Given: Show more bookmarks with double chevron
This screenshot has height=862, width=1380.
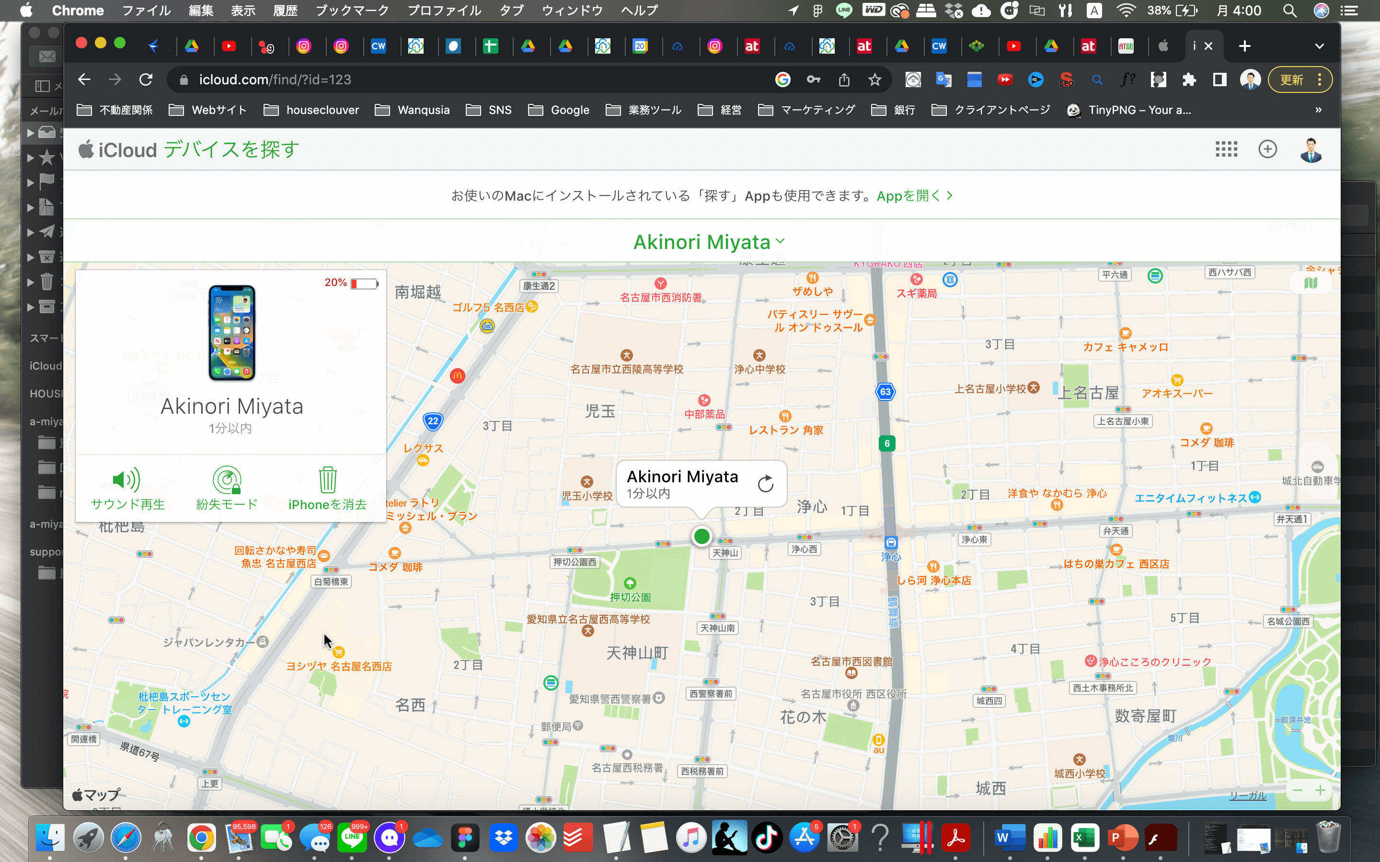Looking at the screenshot, I should tap(1318, 110).
